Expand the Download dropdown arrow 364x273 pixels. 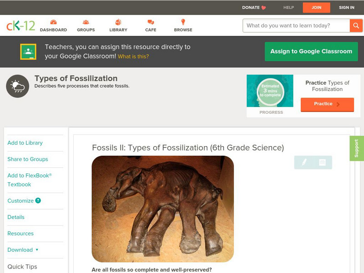click(x=37, y=250)
